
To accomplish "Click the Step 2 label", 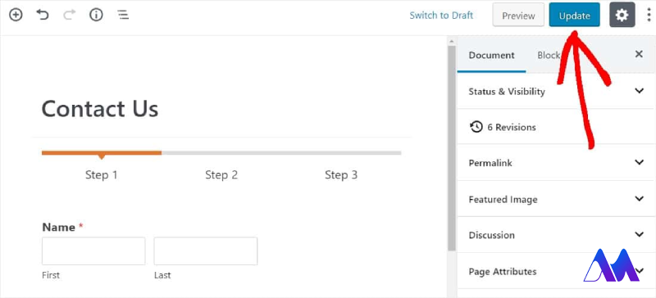I will (221, 174).
